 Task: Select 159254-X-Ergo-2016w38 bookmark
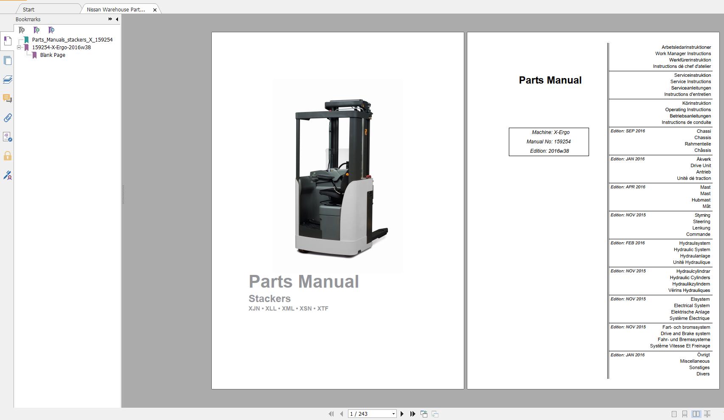62,48
